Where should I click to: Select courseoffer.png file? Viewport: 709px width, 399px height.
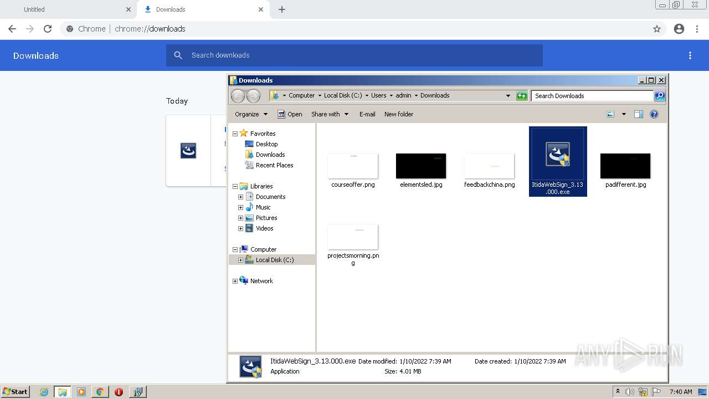point(353,171)
